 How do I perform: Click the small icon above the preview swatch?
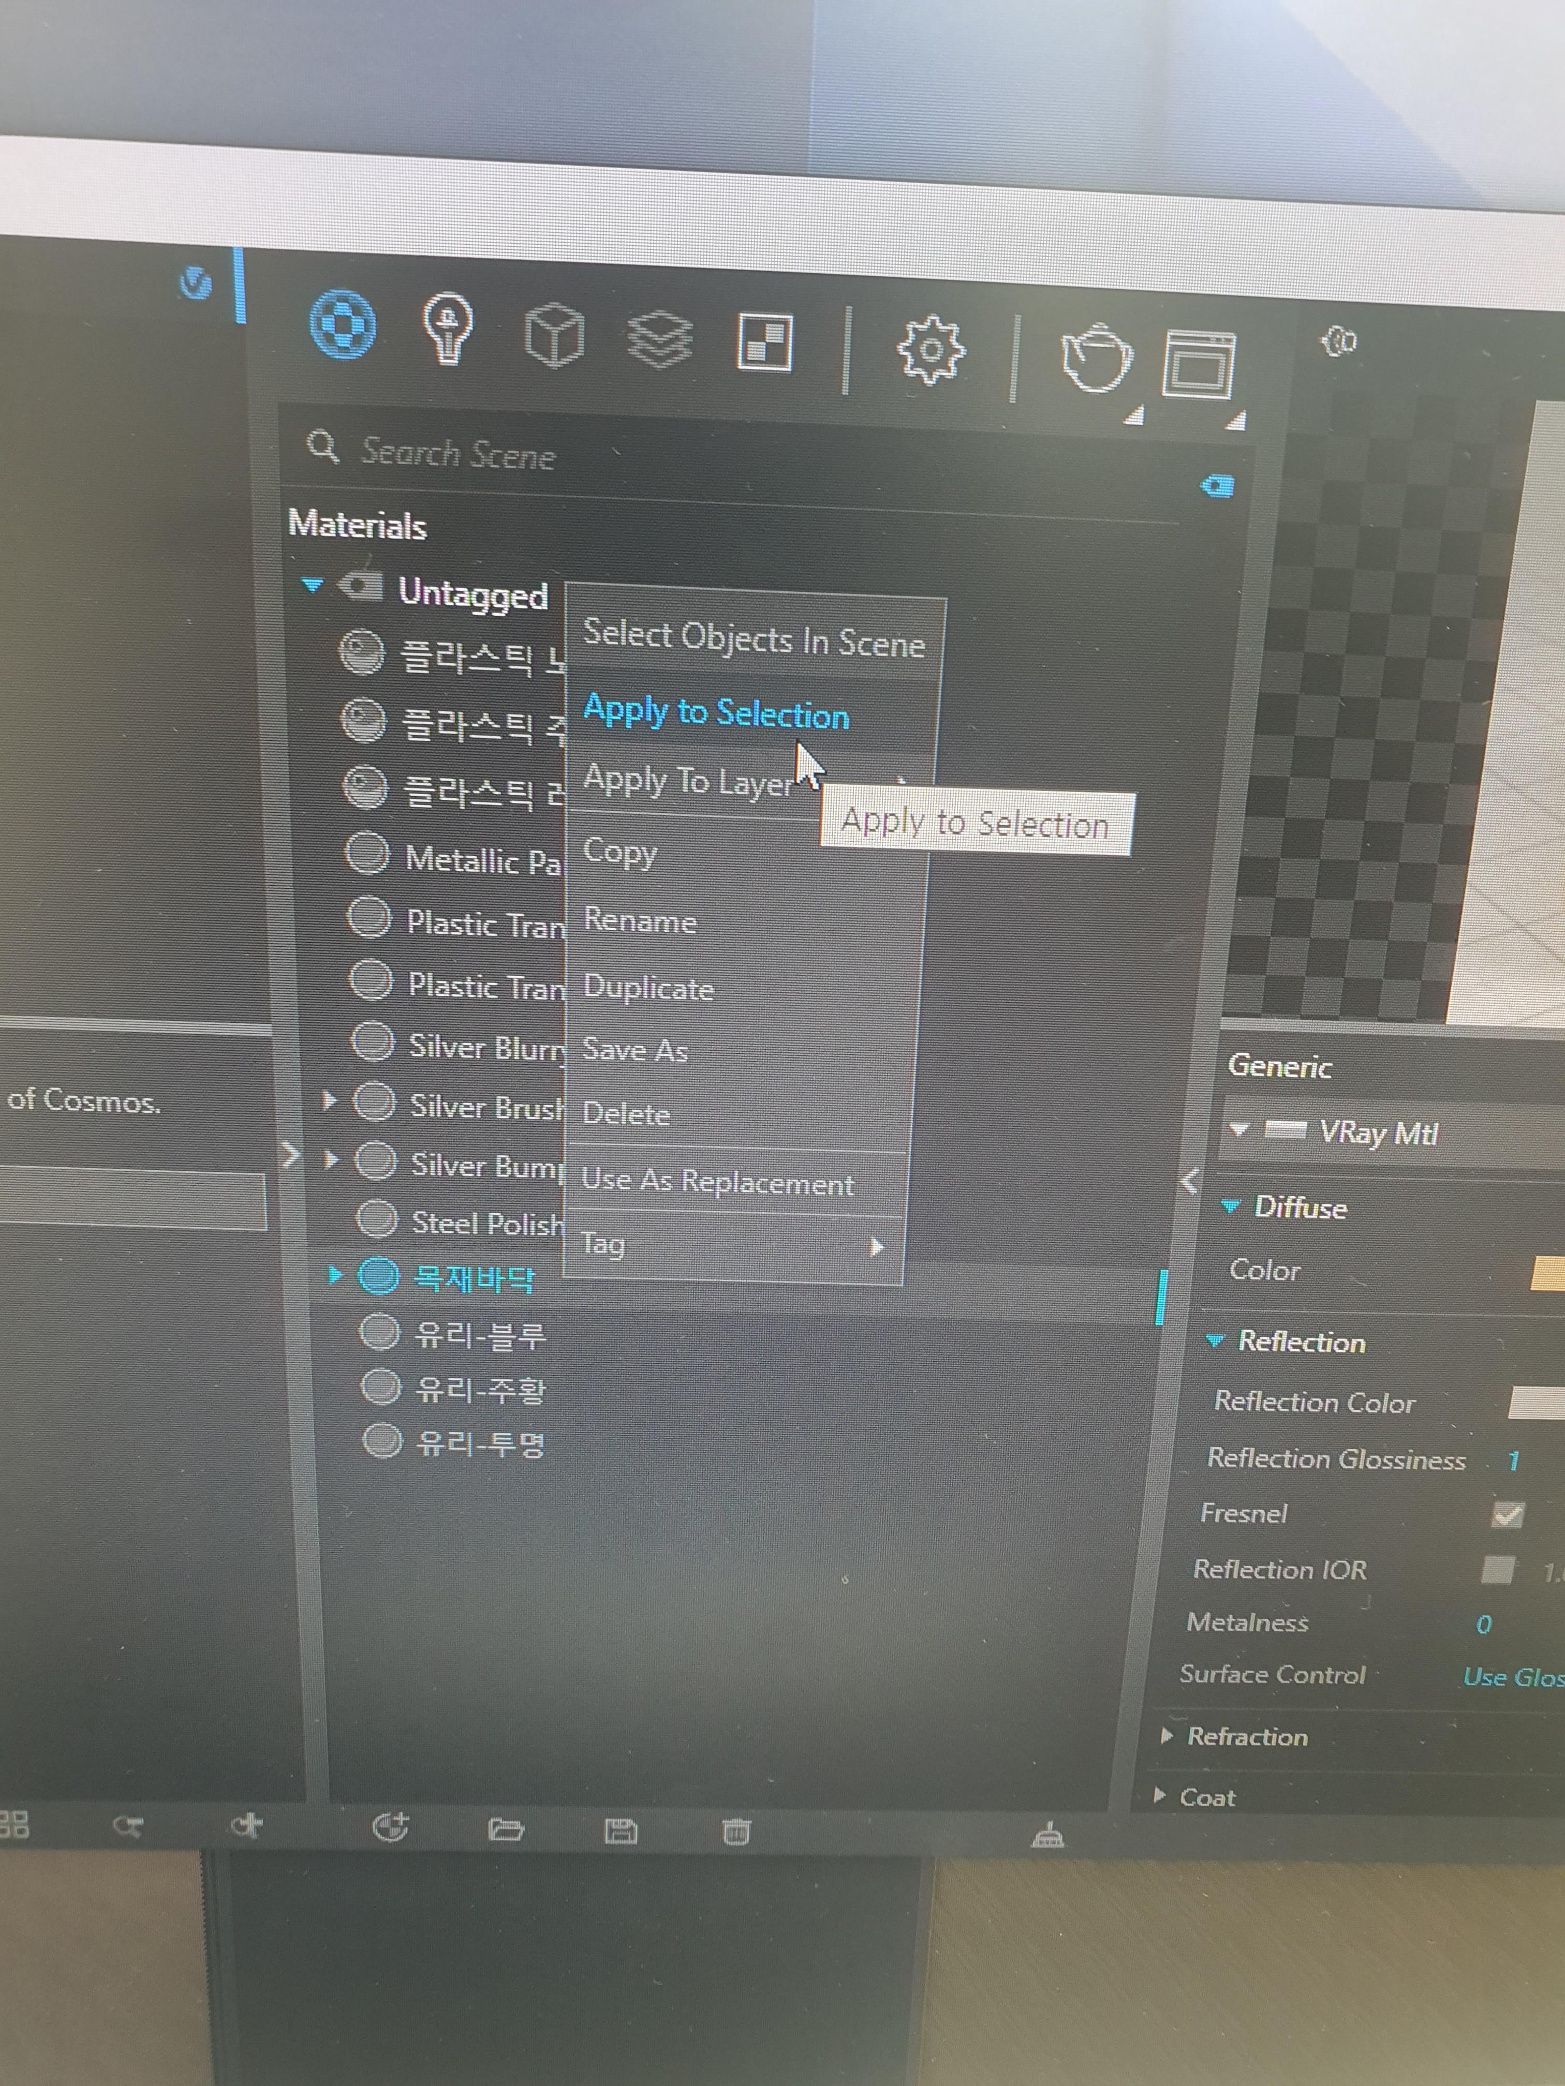tap(1339, 340)
